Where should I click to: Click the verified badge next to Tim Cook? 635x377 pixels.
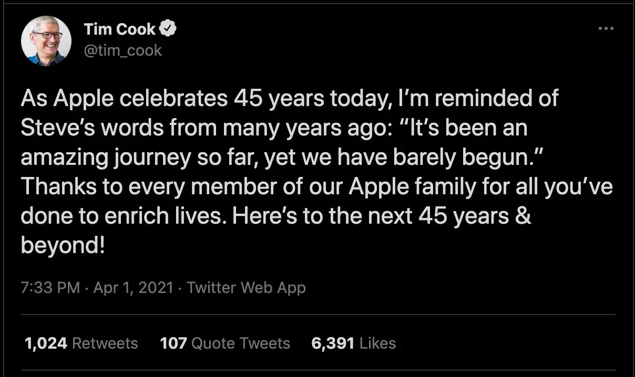click(168, 29)
